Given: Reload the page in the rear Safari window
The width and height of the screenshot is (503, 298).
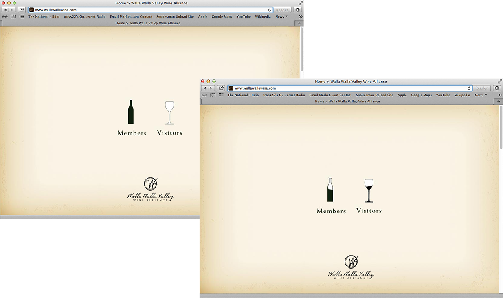Looking at the screenshot, I should click(x=270, y=10).
